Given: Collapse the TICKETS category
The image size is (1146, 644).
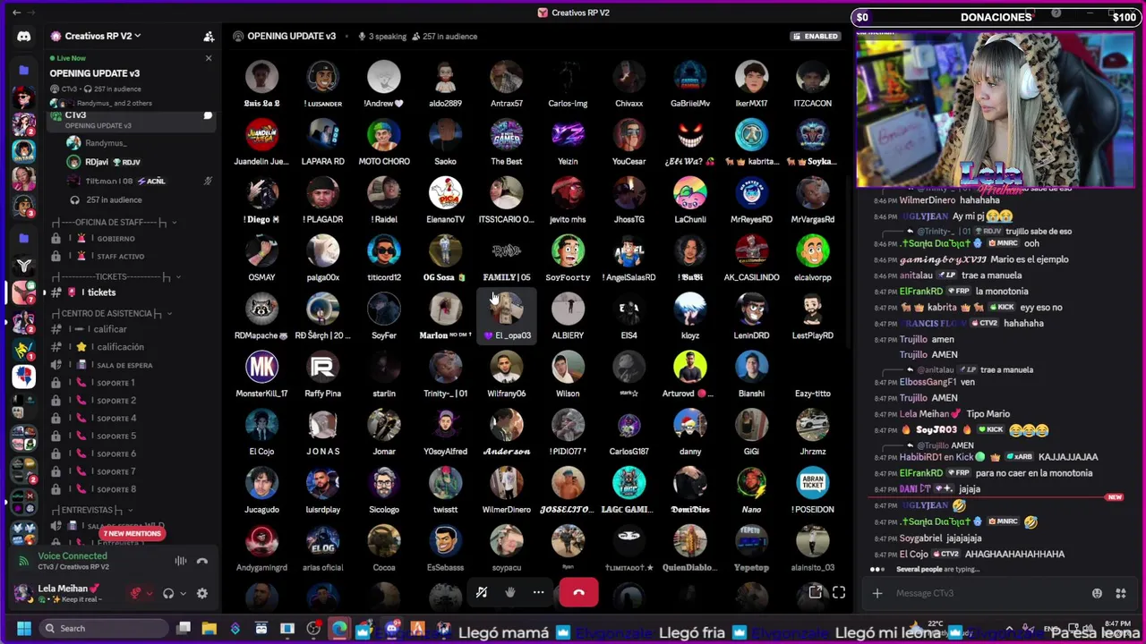Looking at the screenshot, I should tap(116, 277).
